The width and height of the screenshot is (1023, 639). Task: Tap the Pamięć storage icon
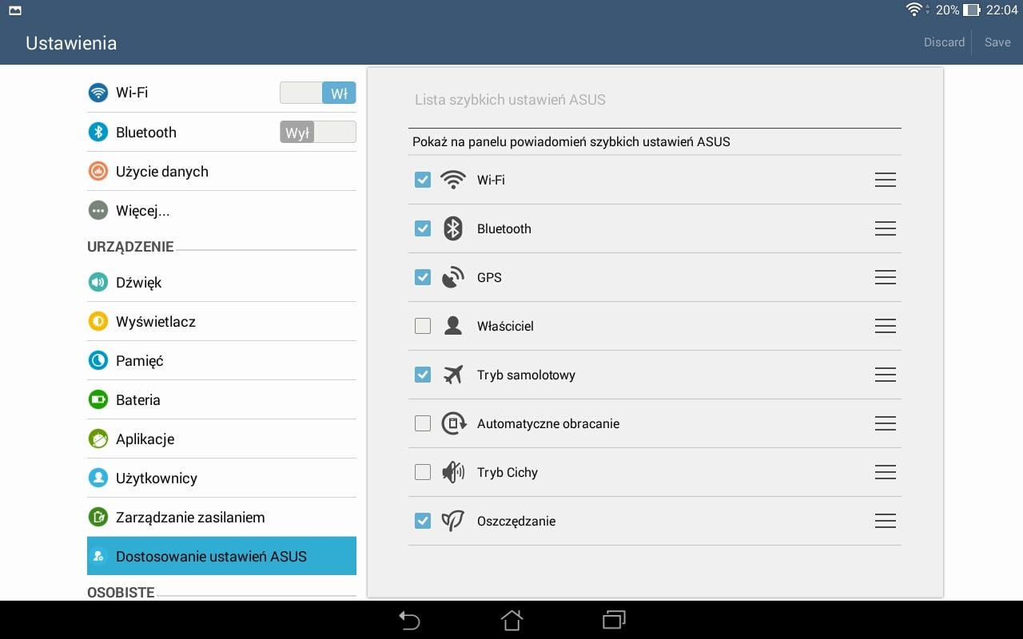(x=98, y=360)
